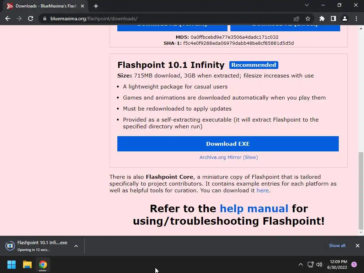This screenshot has width=364, height=273.
Task: Click the scrollbar up arrow
Action: pyautogui.click(x=361, y=28)
